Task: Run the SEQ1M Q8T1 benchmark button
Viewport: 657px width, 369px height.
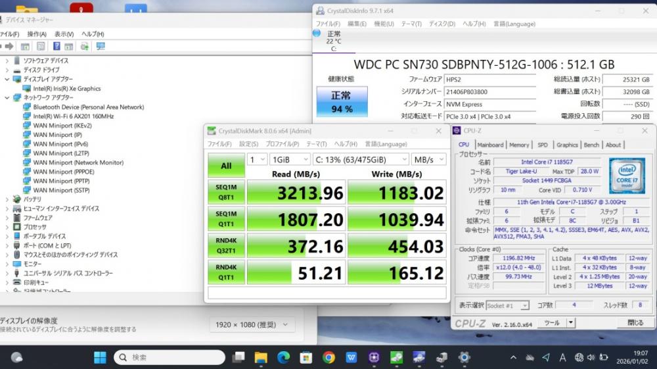Action: pos(226,192)
